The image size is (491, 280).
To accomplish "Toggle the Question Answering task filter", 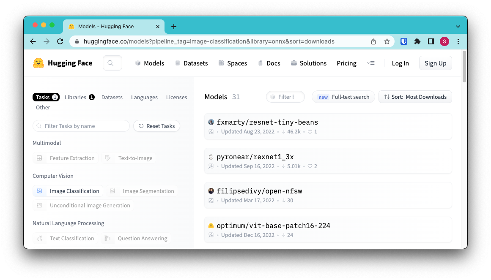I will (136, 238).
